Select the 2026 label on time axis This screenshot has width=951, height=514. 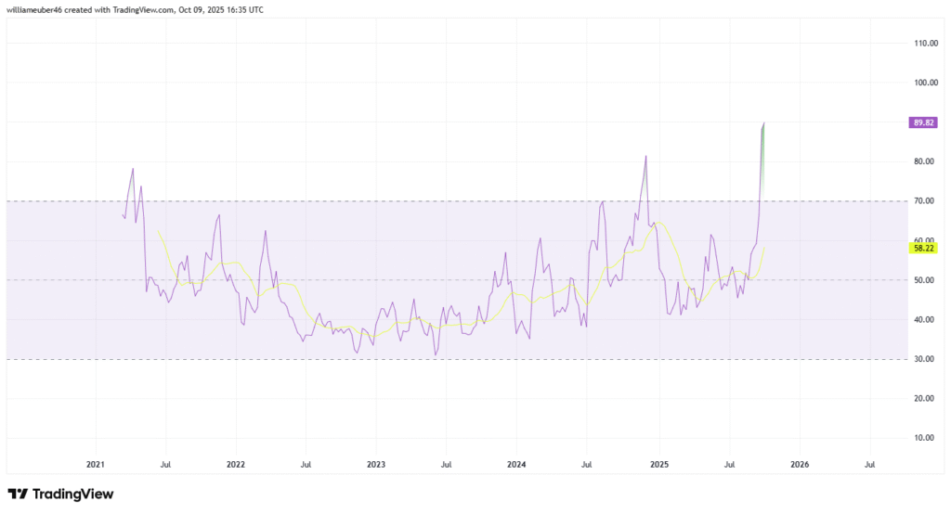[800, 464]
